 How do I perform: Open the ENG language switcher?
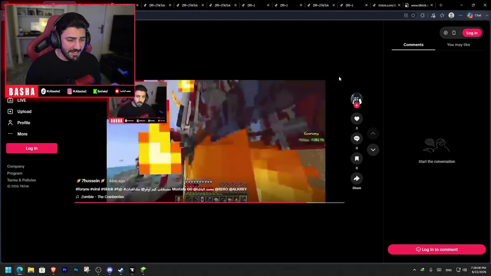[x=448, y=270]
